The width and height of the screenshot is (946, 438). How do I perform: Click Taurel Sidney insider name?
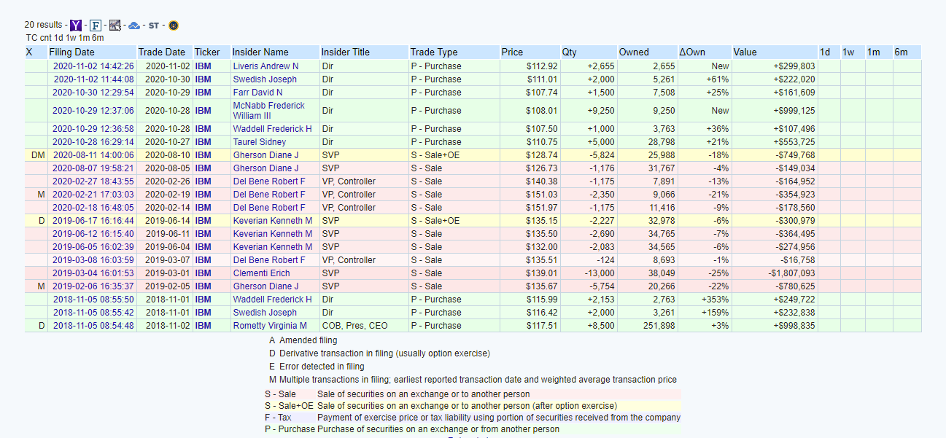point(260,142)
